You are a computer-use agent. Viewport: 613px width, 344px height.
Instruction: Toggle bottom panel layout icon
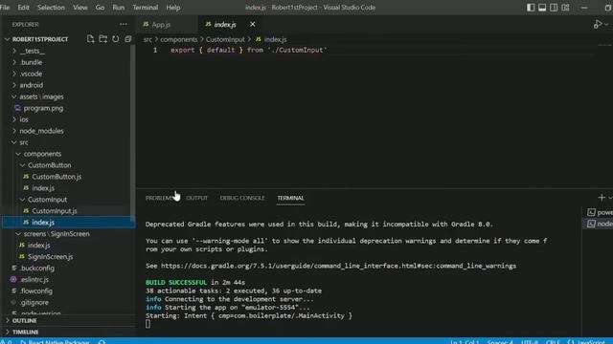tap(542, 8)
